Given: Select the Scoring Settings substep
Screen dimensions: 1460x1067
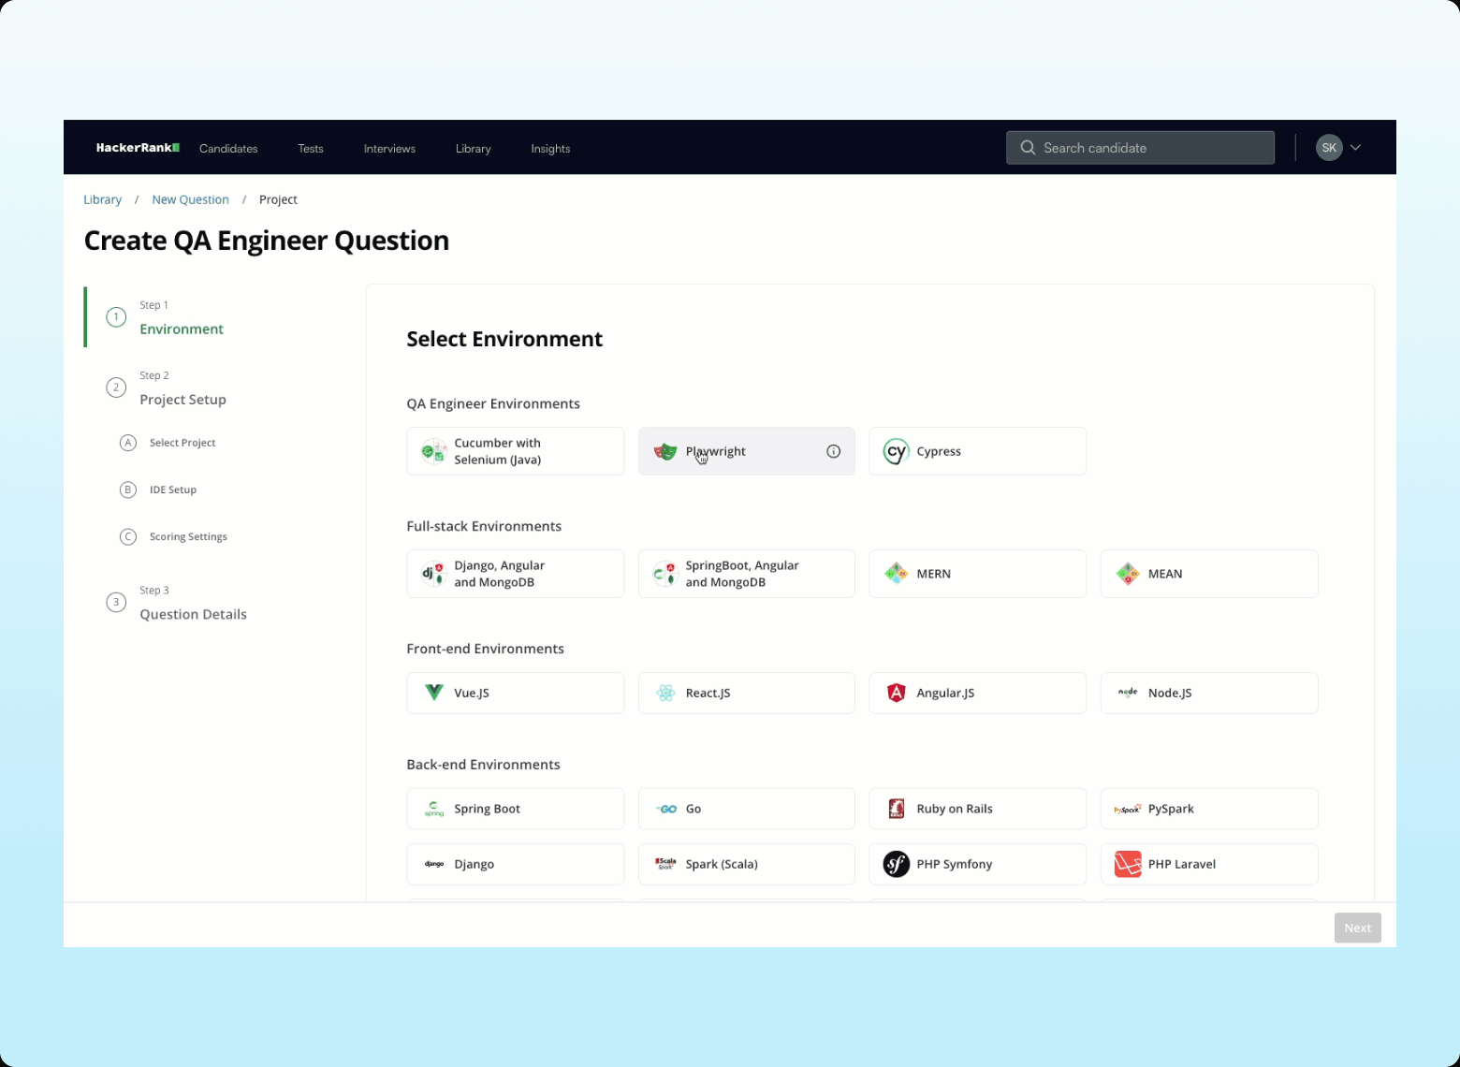Looking at the screenshot, I should pos(188,536).
